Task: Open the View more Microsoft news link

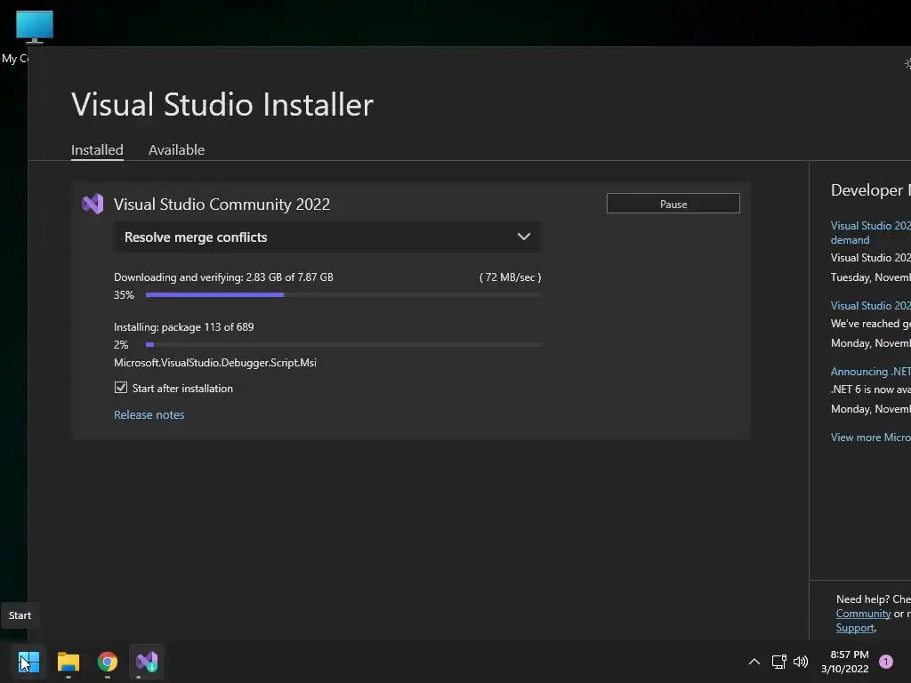Action: (x=870, y=438)
